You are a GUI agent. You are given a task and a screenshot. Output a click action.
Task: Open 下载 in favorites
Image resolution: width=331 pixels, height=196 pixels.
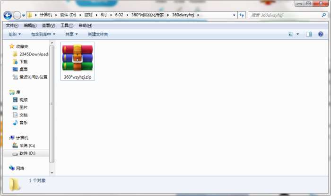click(x=24, y=62)
